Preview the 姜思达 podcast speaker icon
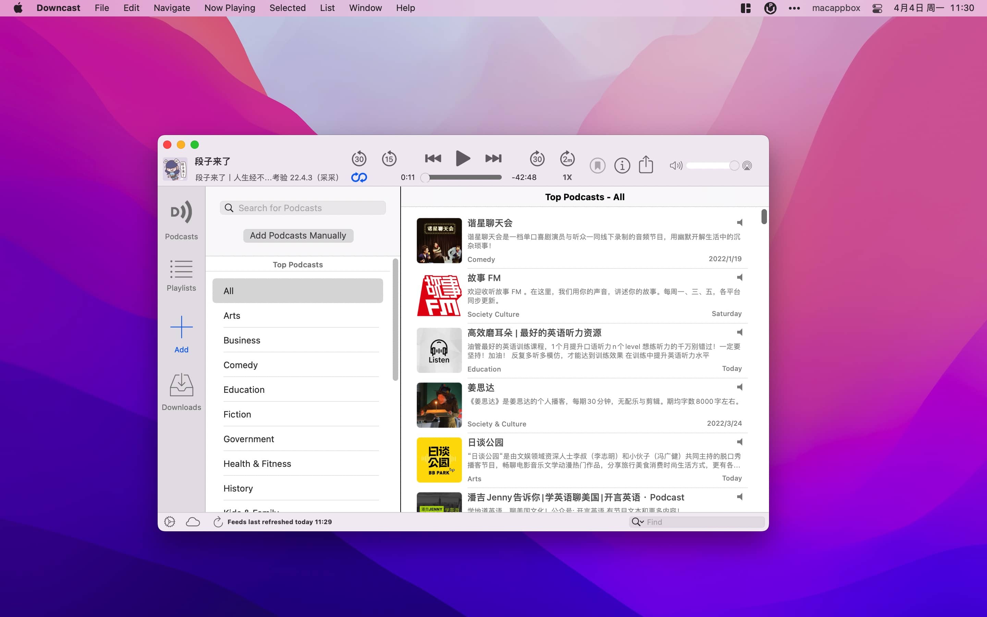The image size is (987, 617). 740,387
